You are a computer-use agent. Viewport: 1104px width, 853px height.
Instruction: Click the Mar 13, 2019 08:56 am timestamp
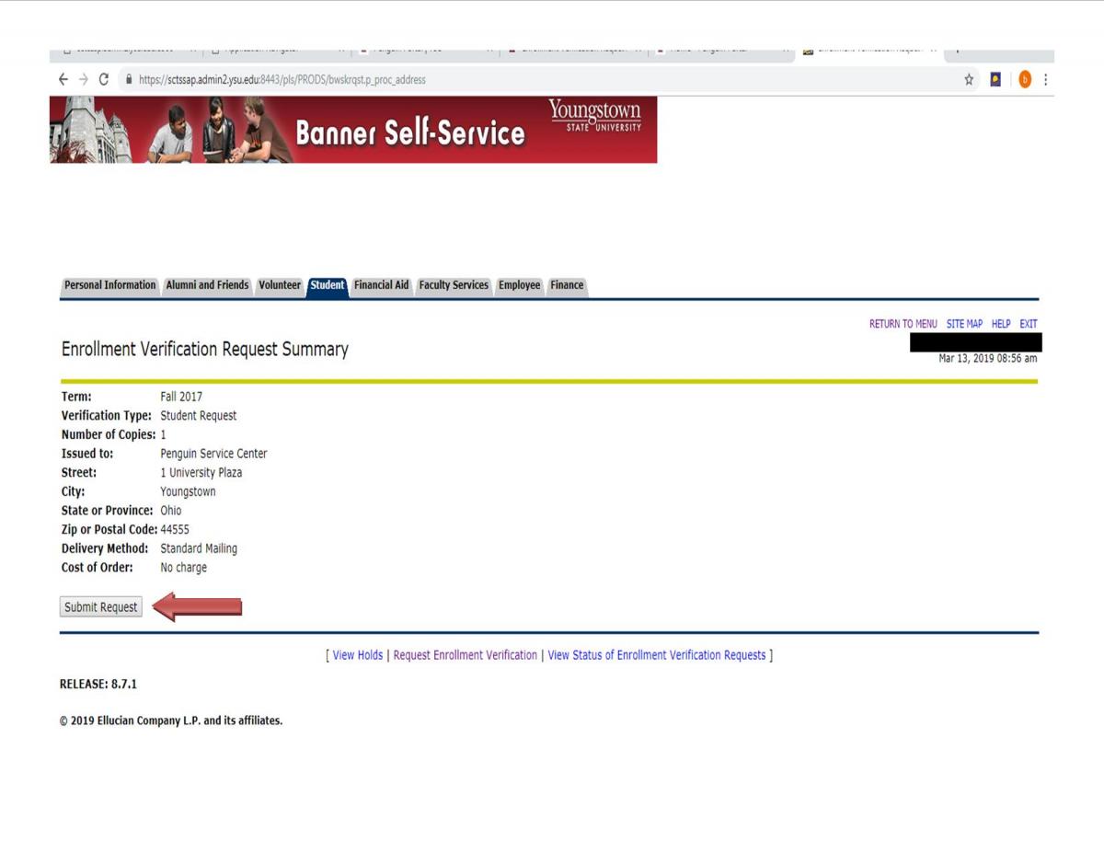987,359
